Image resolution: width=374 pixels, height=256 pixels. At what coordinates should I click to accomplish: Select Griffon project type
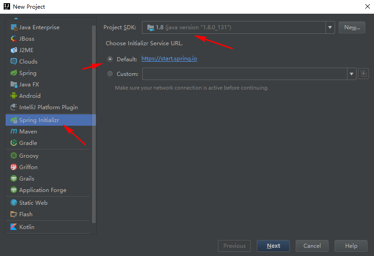49,167
